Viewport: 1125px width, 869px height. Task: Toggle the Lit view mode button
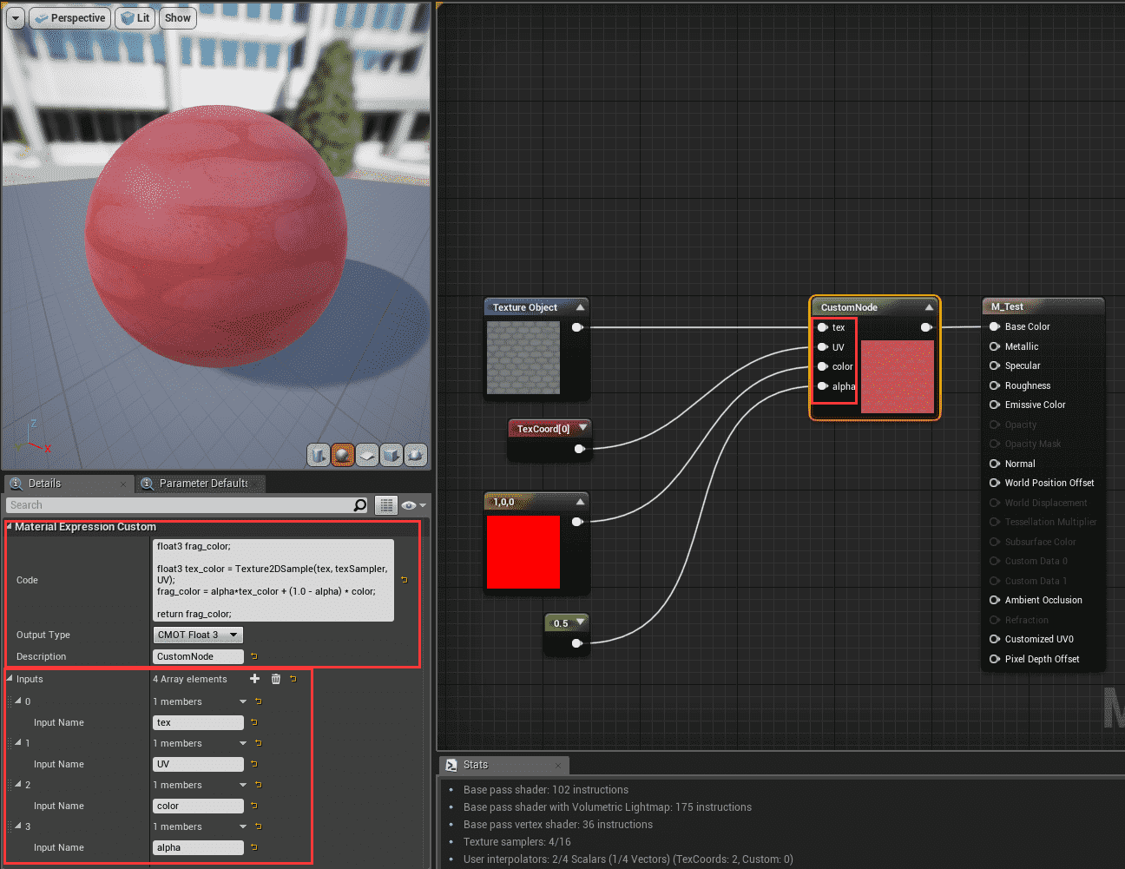(135, 18)
